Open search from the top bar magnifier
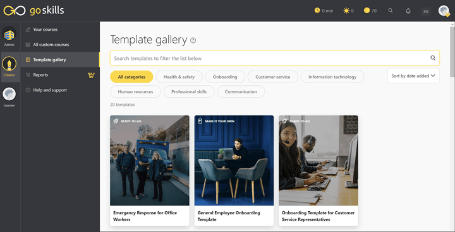Image resolution: width=455 pixels, height=232 pixels. click(x=391, y=11)
